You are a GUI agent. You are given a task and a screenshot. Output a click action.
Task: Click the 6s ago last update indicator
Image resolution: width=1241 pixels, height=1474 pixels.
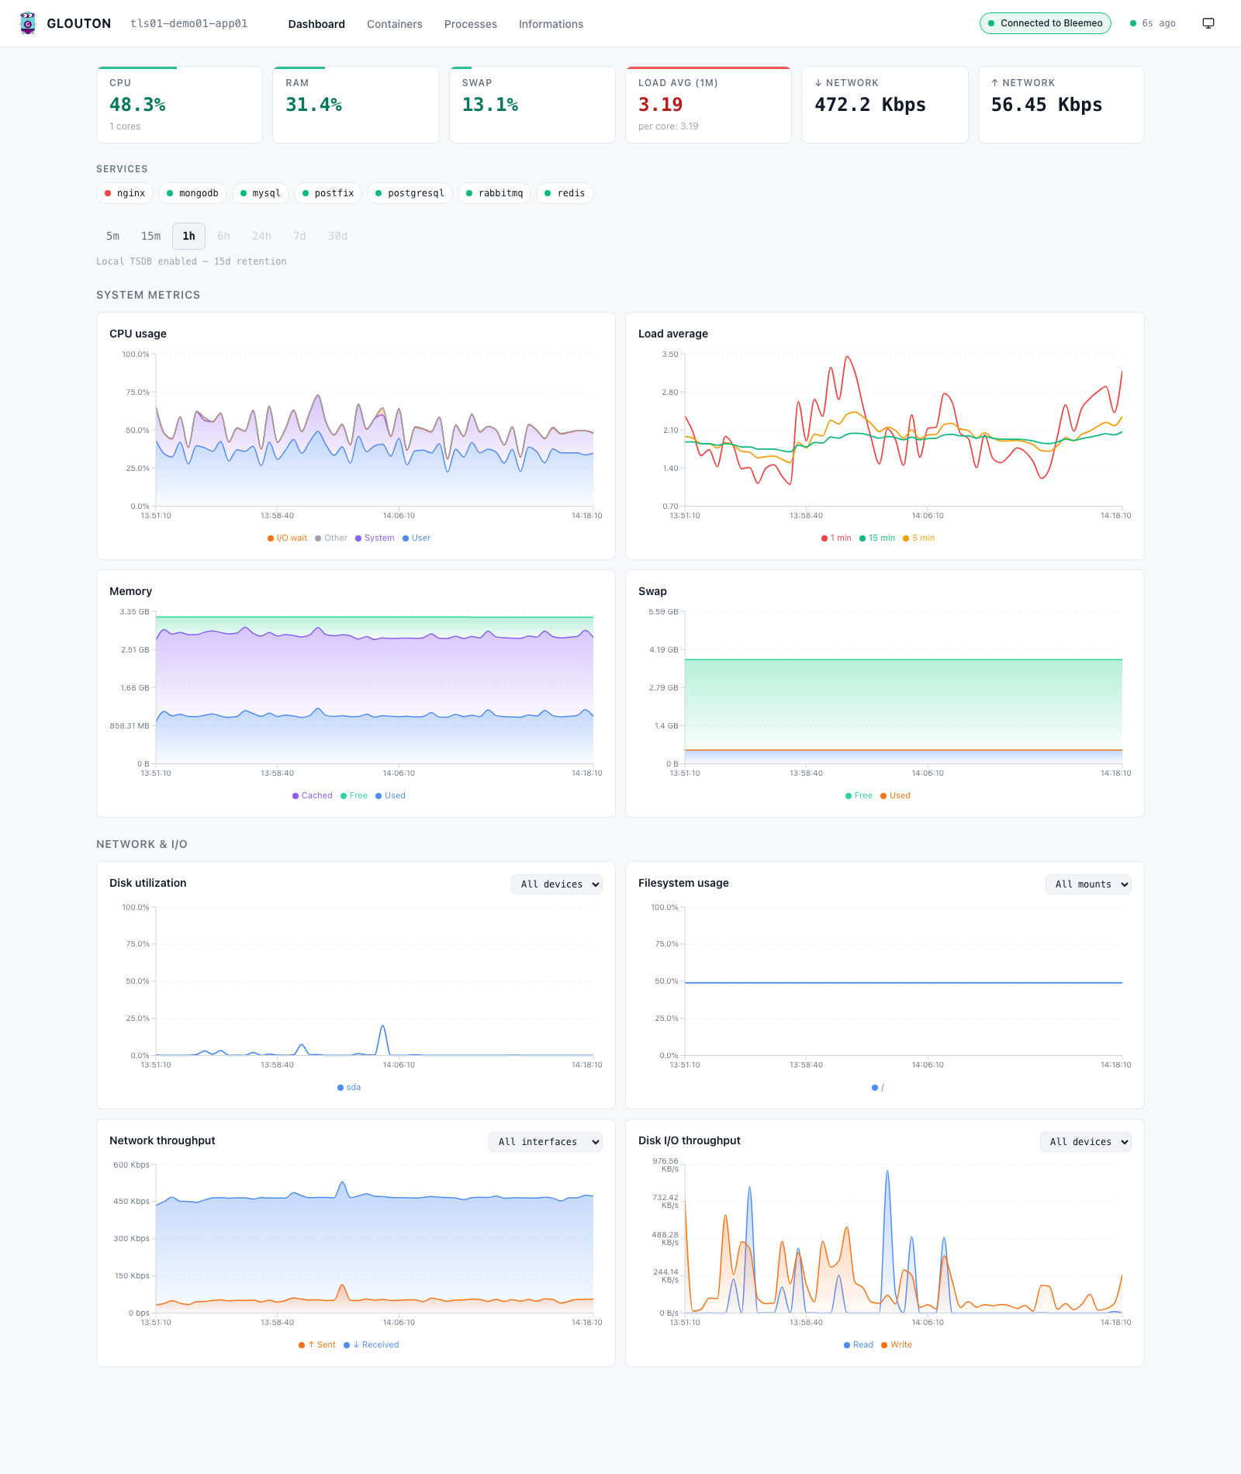1153,23
